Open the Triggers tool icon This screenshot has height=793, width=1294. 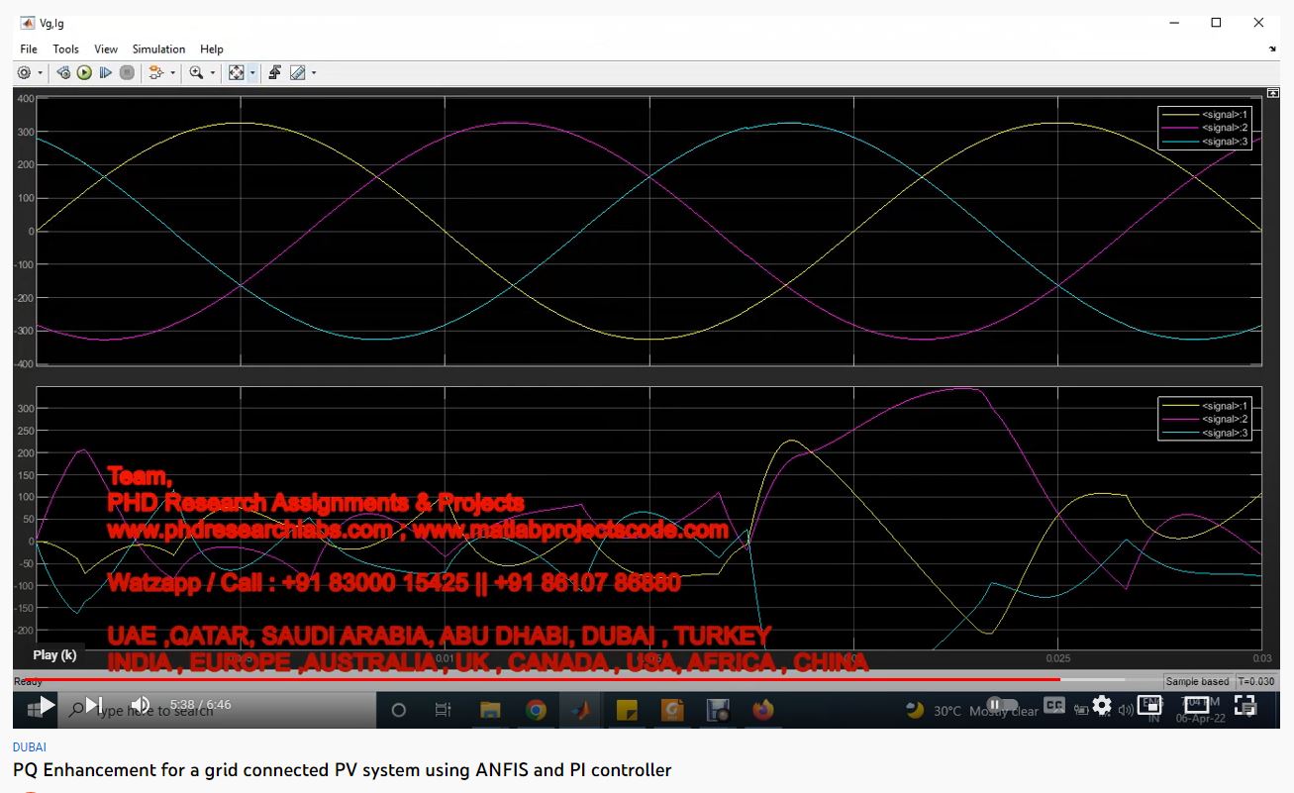point(274,72)
